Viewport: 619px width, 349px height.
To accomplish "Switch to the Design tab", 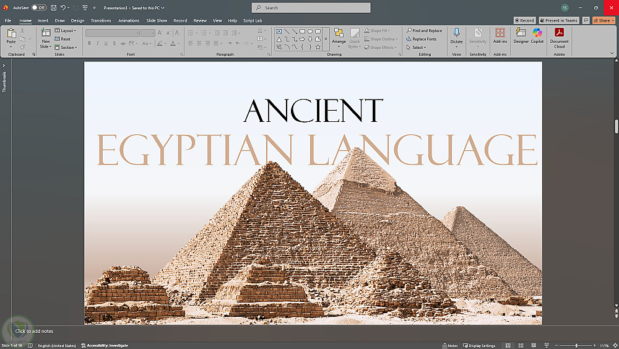I will click(78, 20).
